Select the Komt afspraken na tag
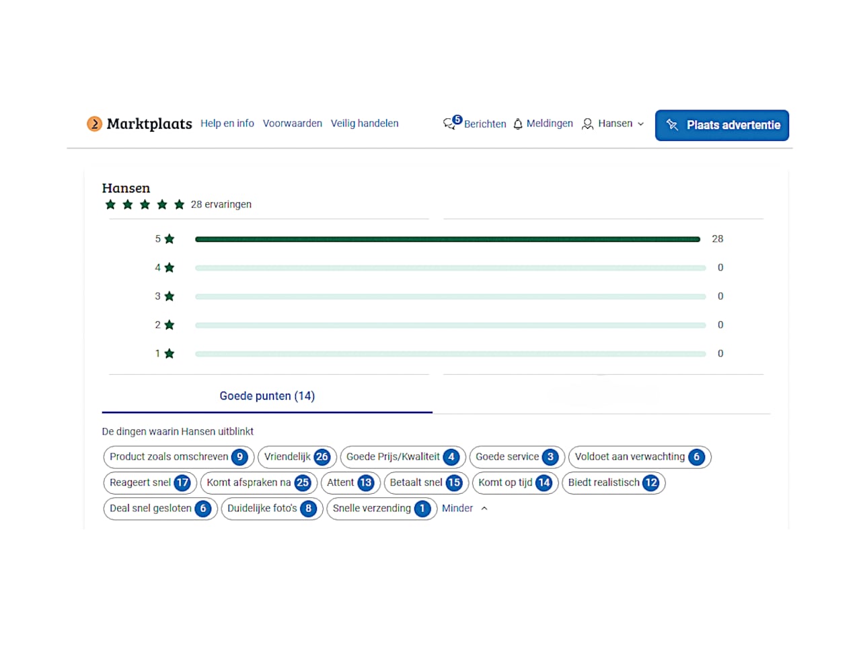The height and width of the screenshot is (645, 861). 258,483
